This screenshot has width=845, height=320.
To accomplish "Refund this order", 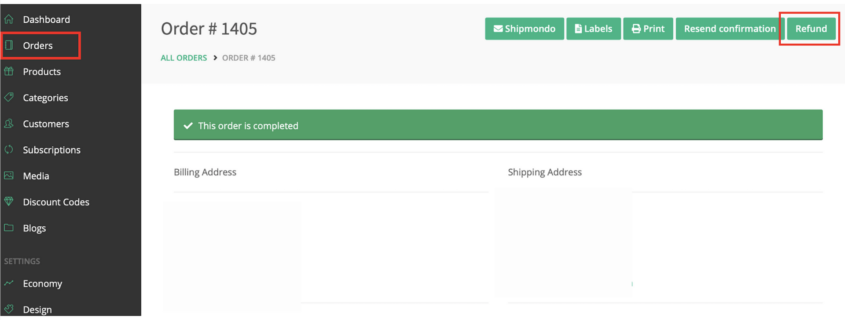I will click(x=811, y=29).
